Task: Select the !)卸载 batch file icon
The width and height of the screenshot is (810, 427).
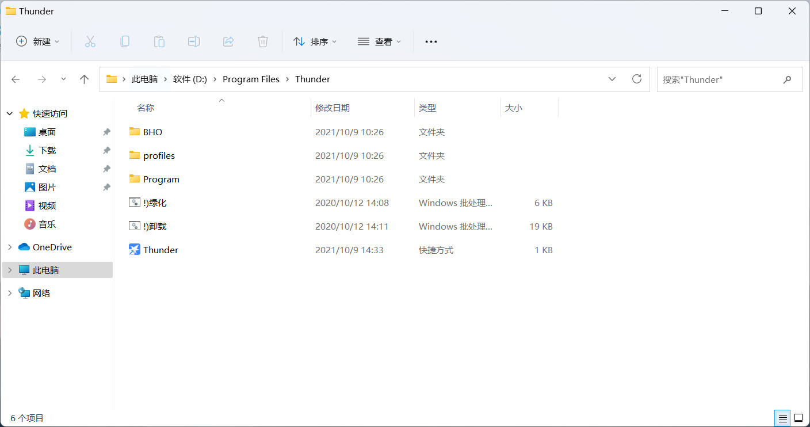Action: [135, 226]
